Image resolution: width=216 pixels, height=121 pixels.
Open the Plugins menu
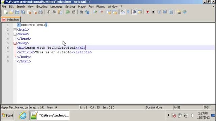click(101, 7)
